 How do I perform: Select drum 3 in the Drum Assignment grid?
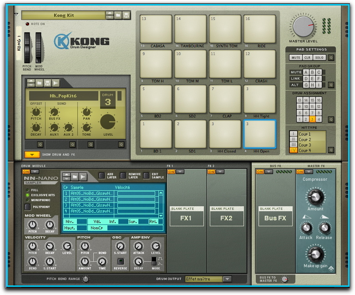coord(312,119)
